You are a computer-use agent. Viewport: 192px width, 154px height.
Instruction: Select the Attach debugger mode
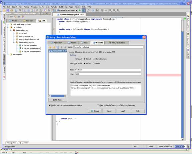pyautogui.click(x=85, y=63)
